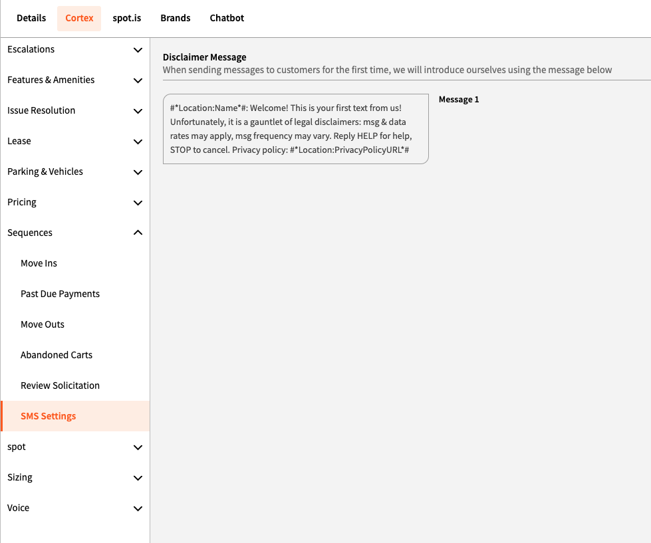The height and width of the screenshot is (543, 651).
Task: Expand the Lease section chevron
Action: [138, 142]
